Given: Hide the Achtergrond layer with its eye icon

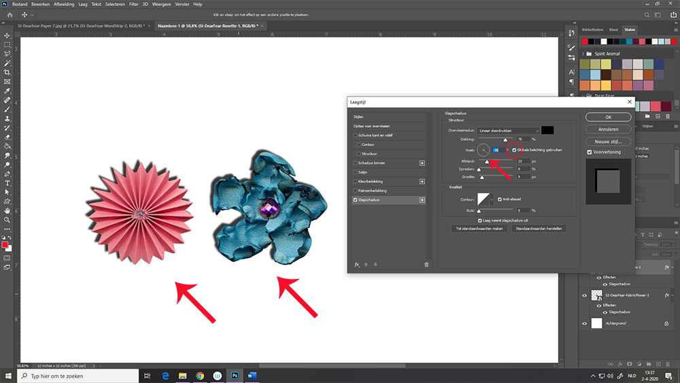Looking at the screenshot, I should (584, 324).
